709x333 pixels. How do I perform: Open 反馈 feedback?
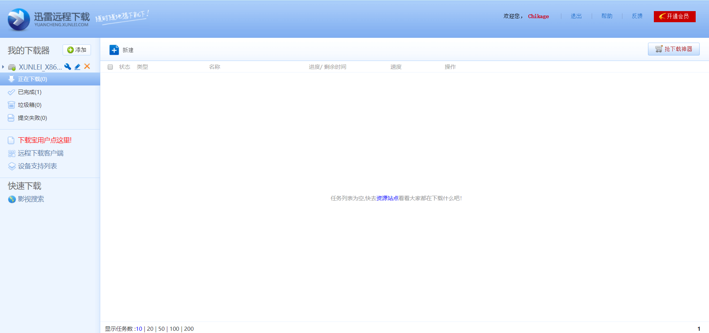pyautogui.click(x=637, y=16)
